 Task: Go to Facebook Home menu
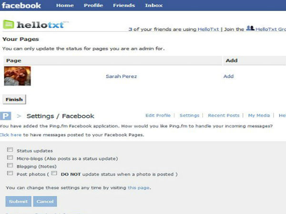(x=65, y=6)
